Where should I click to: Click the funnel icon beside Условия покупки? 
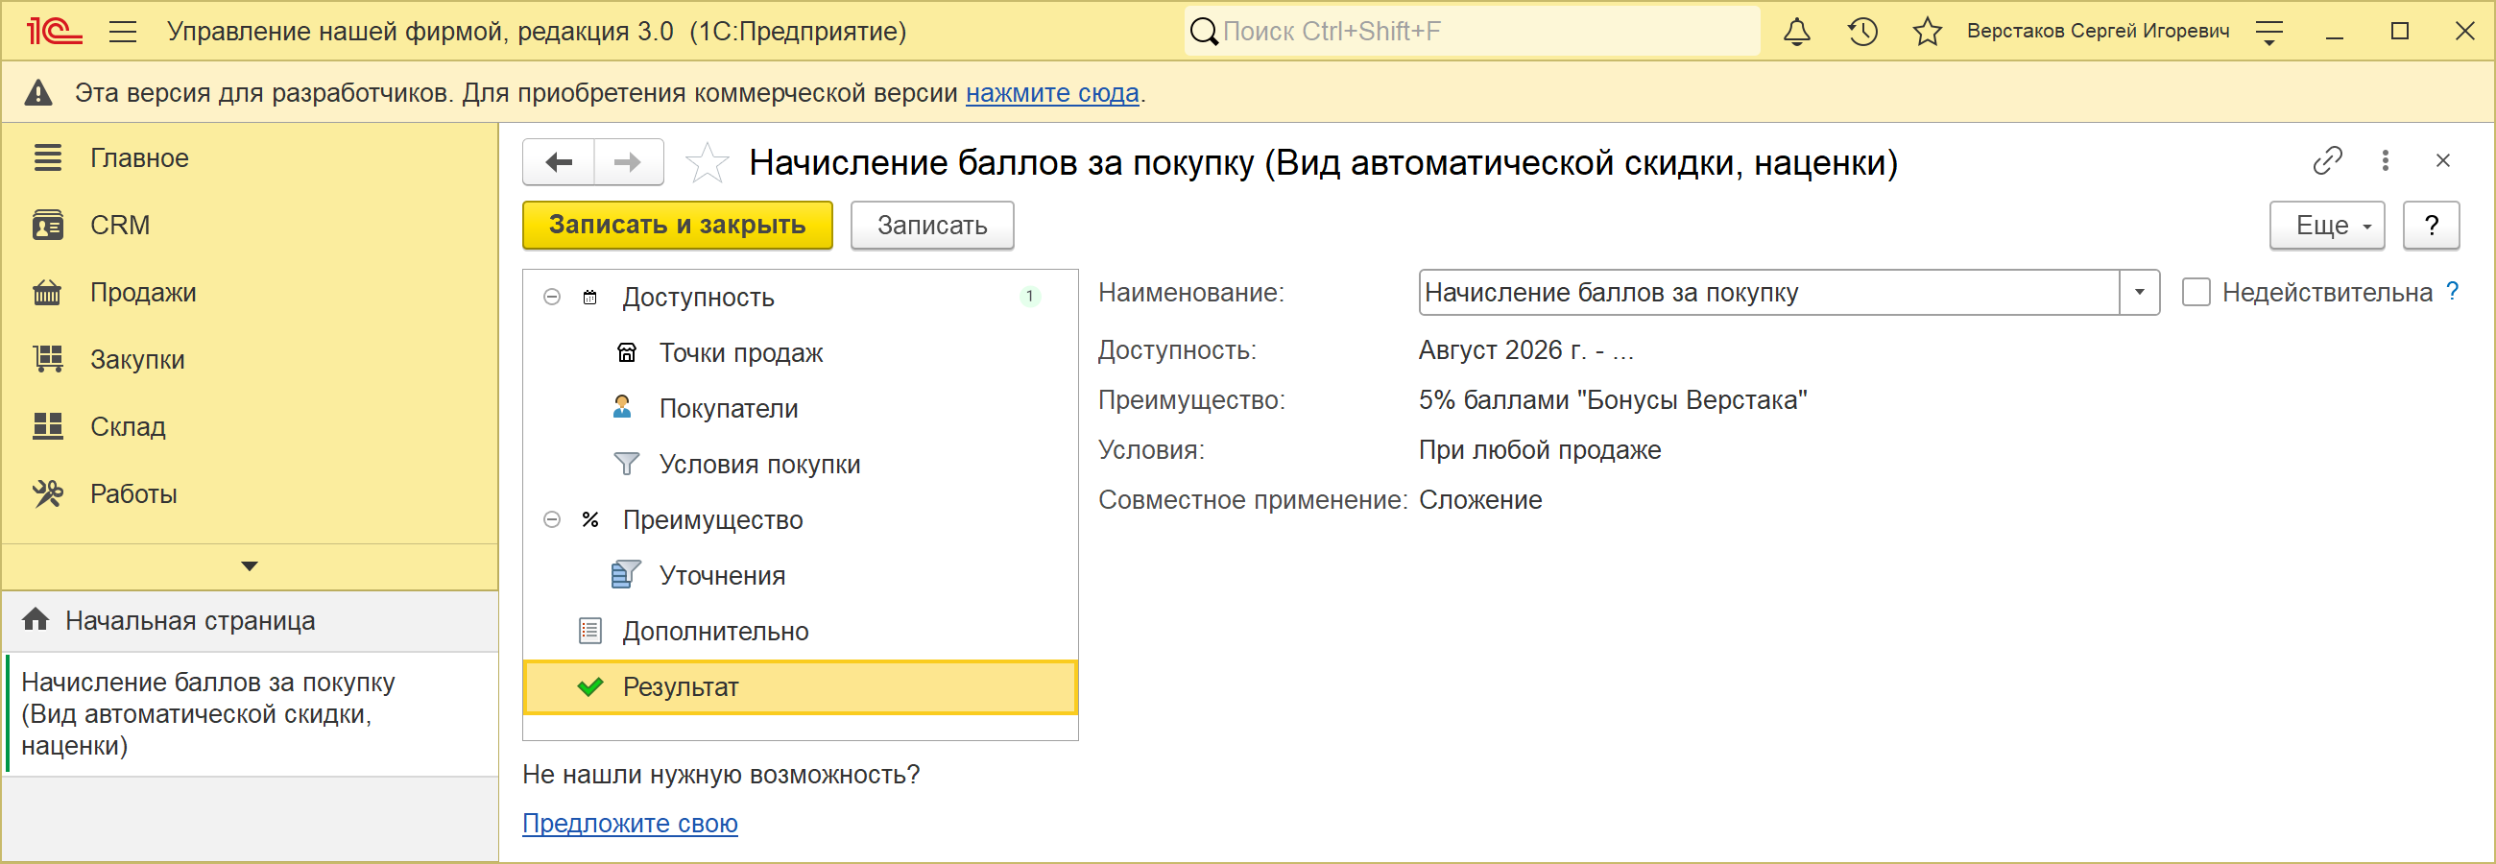pyautogui.click(x=627, y=464)
